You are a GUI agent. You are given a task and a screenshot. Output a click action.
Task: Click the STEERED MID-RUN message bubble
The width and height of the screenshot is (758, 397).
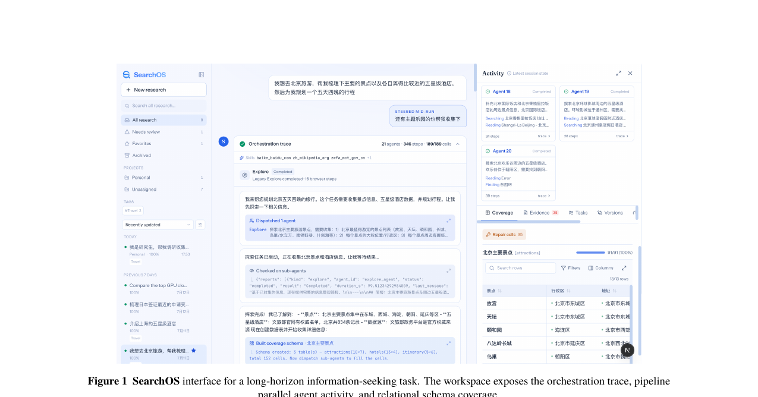coord(428,115)
